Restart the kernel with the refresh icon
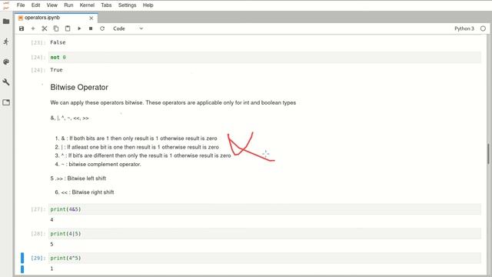This screenshot has height=277, width=492. (102, 28)
